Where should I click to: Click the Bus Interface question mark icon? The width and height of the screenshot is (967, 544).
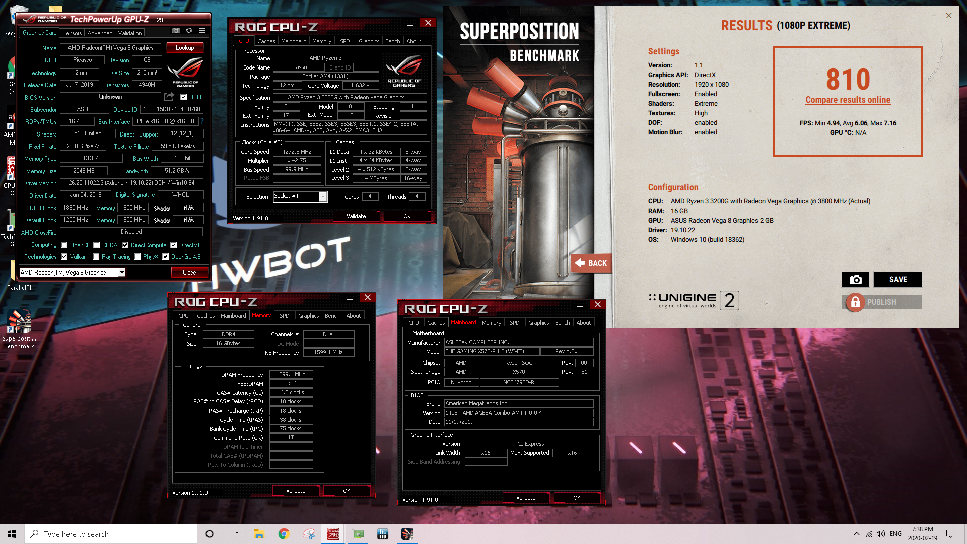click(202, 121)
